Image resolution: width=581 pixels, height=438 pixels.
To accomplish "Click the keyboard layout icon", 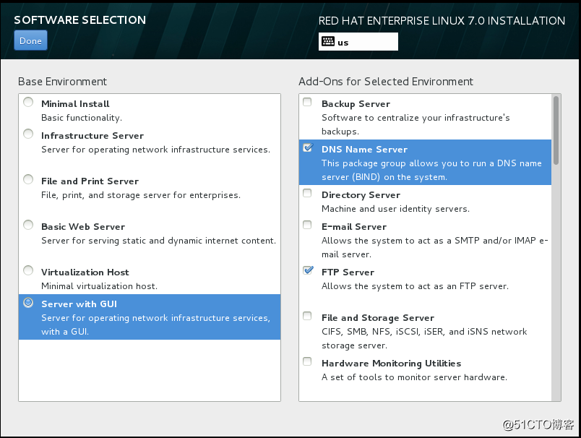I will coord(328,41).
